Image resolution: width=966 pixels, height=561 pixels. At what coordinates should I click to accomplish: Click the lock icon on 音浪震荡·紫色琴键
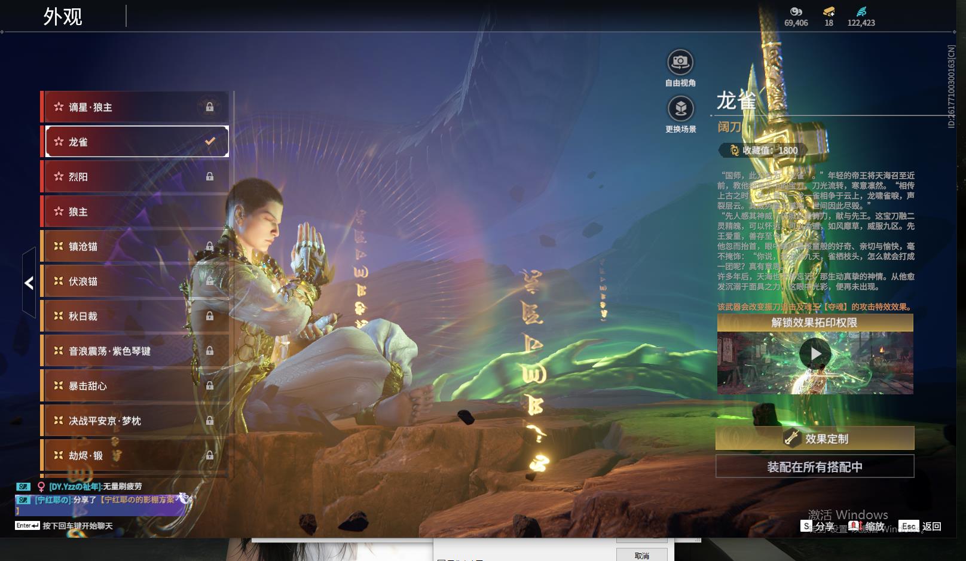(x=210, y=351)
